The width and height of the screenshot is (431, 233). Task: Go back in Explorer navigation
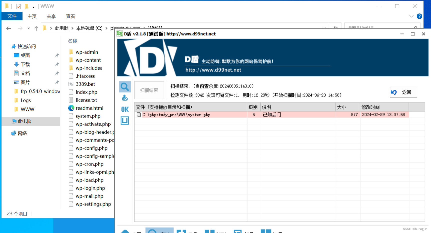(x=9, y=28)
